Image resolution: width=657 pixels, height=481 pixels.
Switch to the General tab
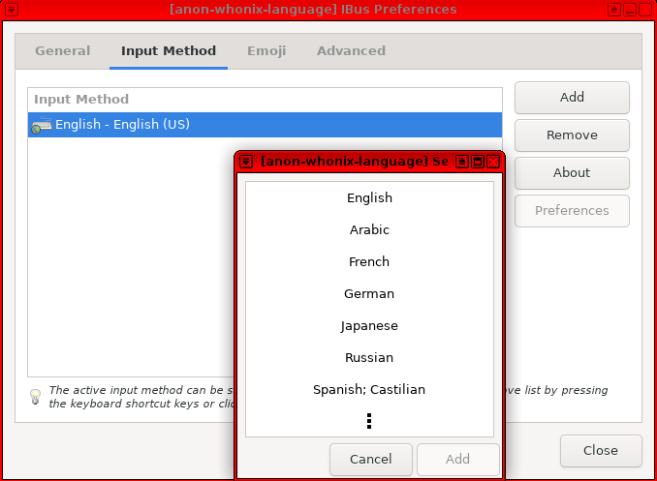click(63, 51)
